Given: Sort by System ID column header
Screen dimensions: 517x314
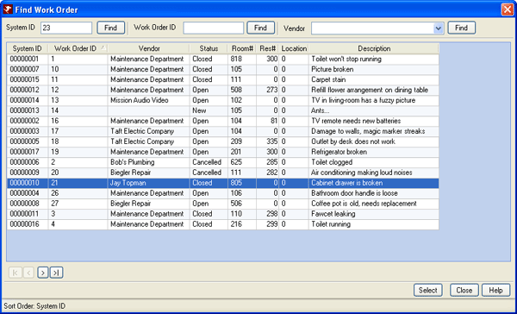Looking at the screenshot, I should point(28,48).
